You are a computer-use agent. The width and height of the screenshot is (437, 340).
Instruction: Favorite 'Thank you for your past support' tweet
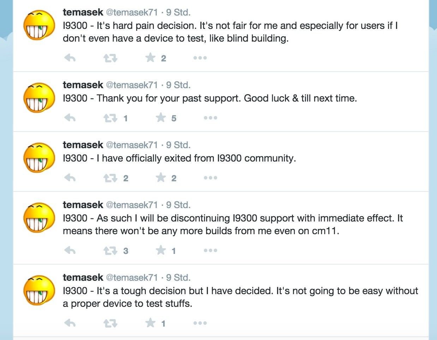coord(161,117)
